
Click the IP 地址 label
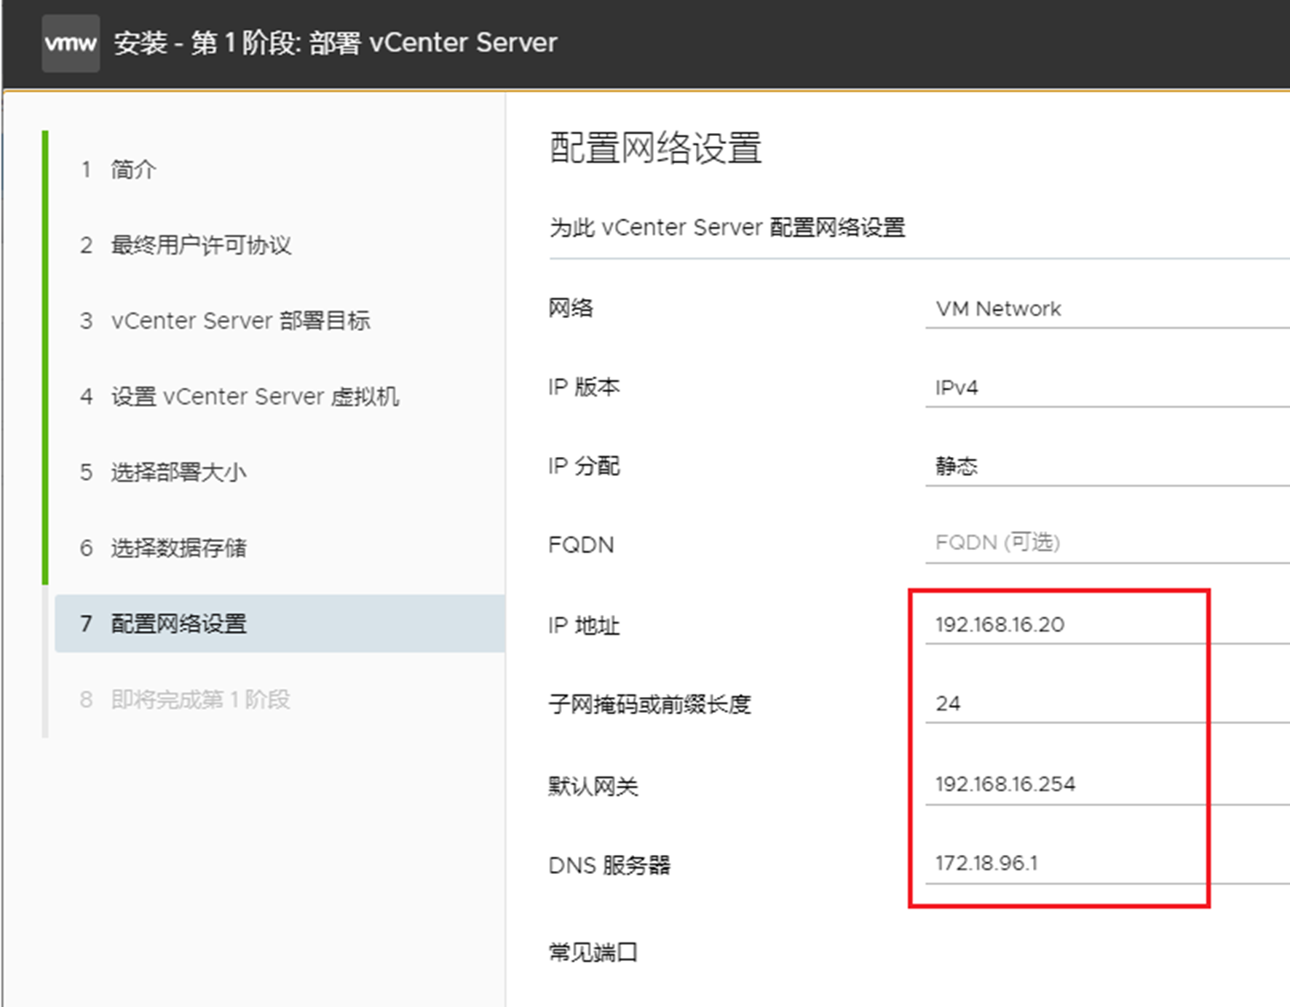(x=584, y=626)
